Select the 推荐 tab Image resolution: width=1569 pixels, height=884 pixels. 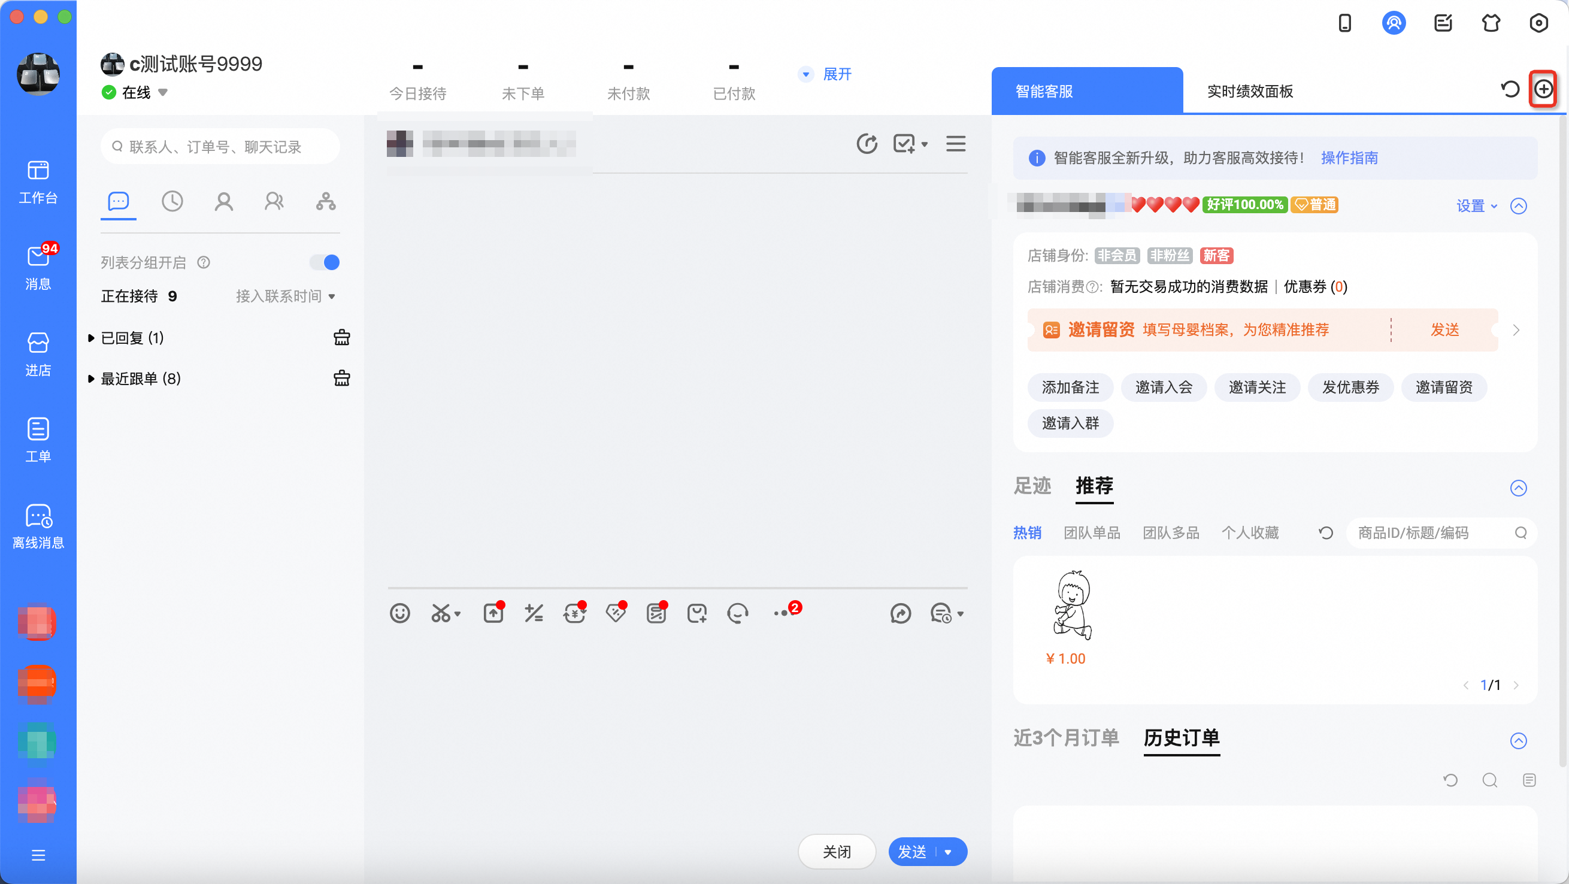[1095, 486]
